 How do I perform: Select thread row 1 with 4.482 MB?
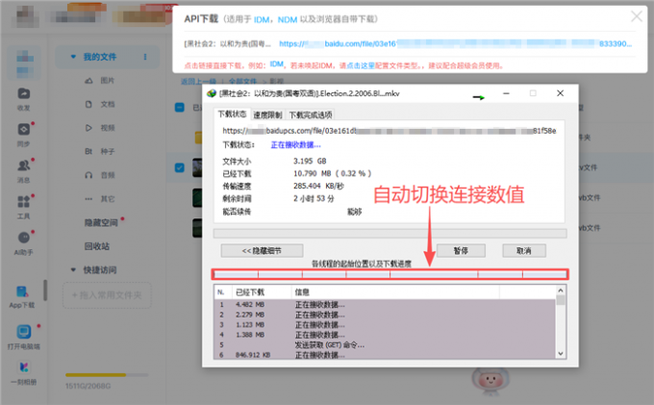point(385,305)
